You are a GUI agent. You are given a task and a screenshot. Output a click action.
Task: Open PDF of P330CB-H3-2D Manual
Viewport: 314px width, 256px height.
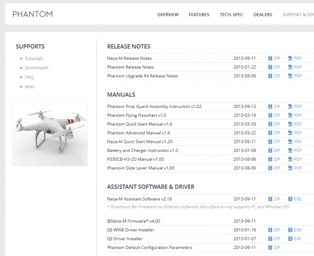pyautogui.click(x=295, y=159)
